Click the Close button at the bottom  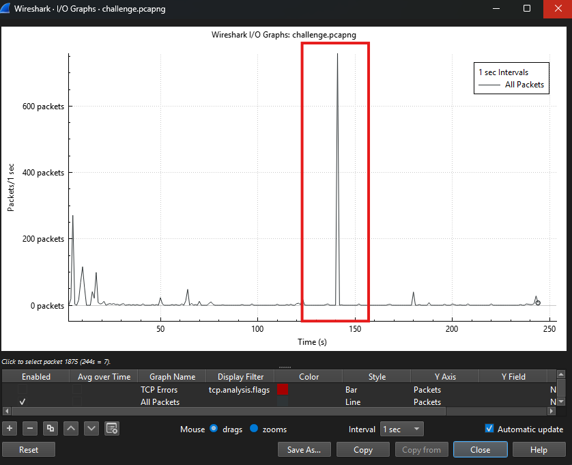(480, 449)
